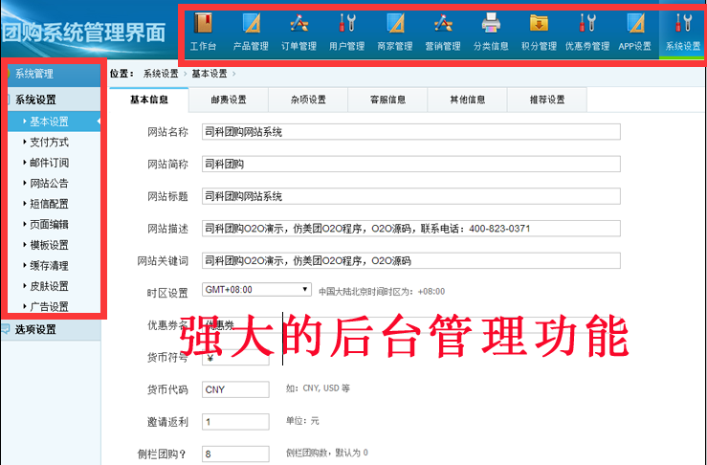Open 用户管理 user management icon

coord(346,32)
